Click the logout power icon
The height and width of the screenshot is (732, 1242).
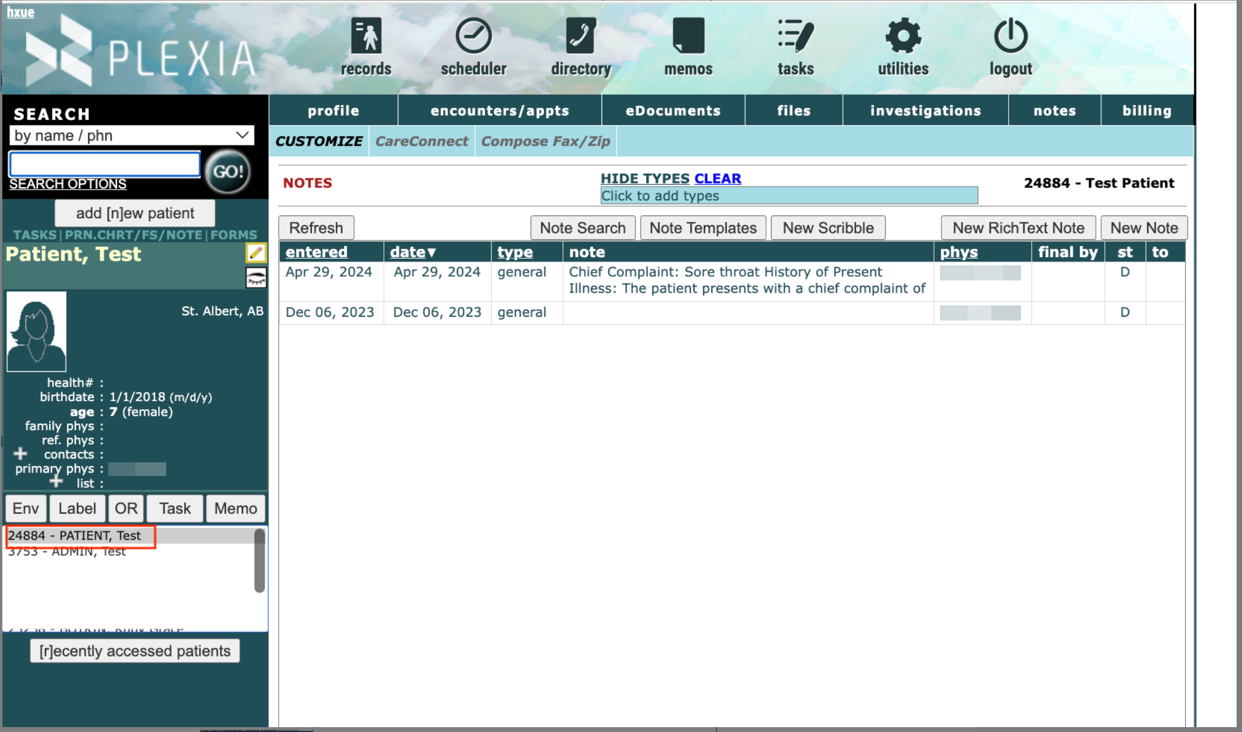[1011, 36]
